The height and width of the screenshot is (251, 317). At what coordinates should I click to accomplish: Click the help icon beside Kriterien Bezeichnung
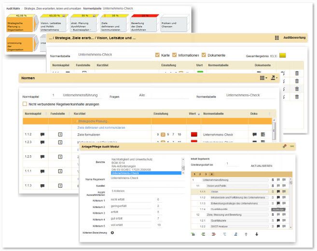(112, 233)
